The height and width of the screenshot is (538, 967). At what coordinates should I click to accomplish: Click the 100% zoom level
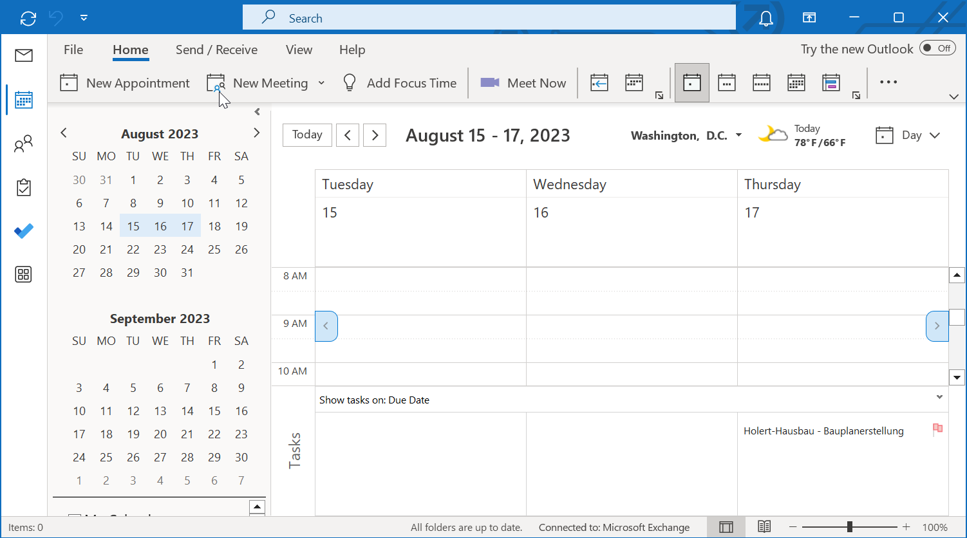pos(935,527)
